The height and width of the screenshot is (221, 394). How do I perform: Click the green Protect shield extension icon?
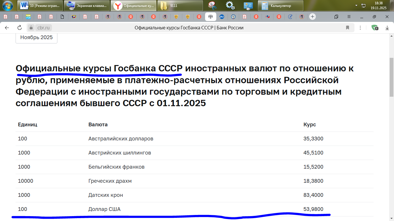[x=374, y=28]
